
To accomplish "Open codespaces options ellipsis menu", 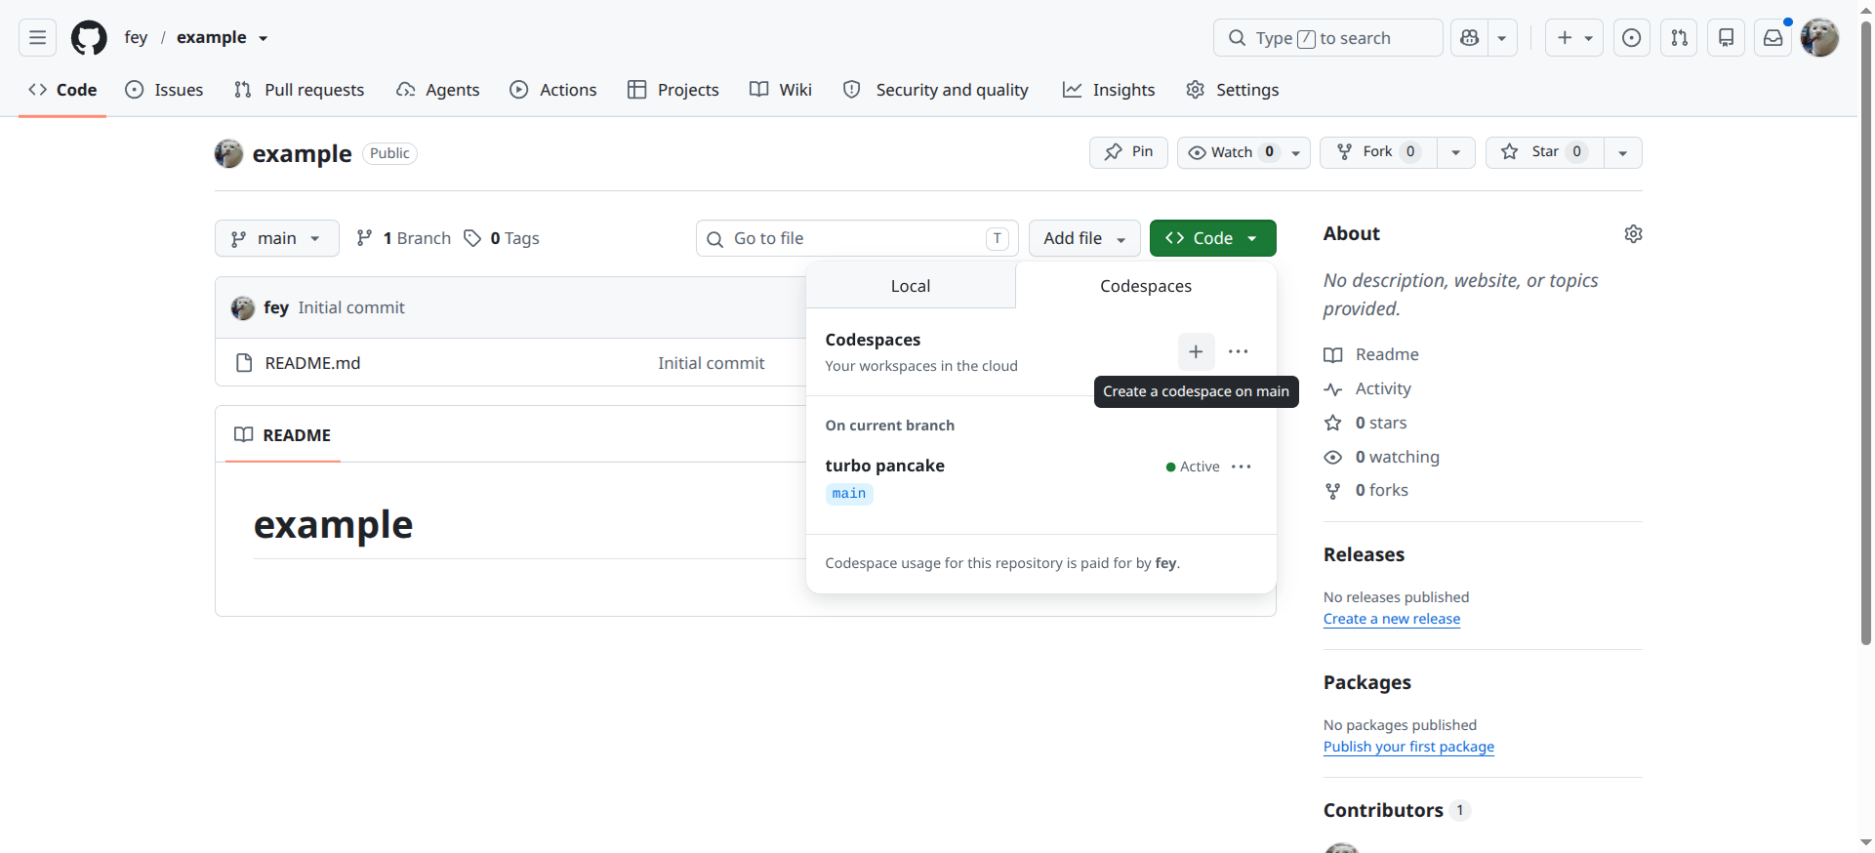I will [1239, 351].
